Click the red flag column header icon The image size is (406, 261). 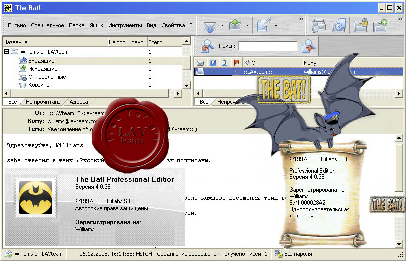pyautogui.click(x=236, y=63)
